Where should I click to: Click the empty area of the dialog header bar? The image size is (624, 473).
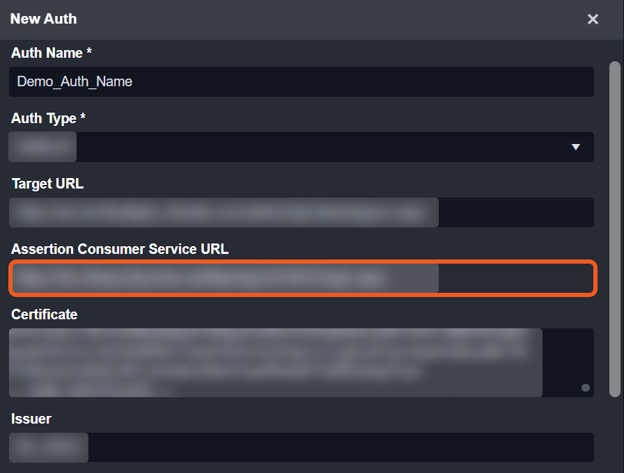(x=313, y=19)
